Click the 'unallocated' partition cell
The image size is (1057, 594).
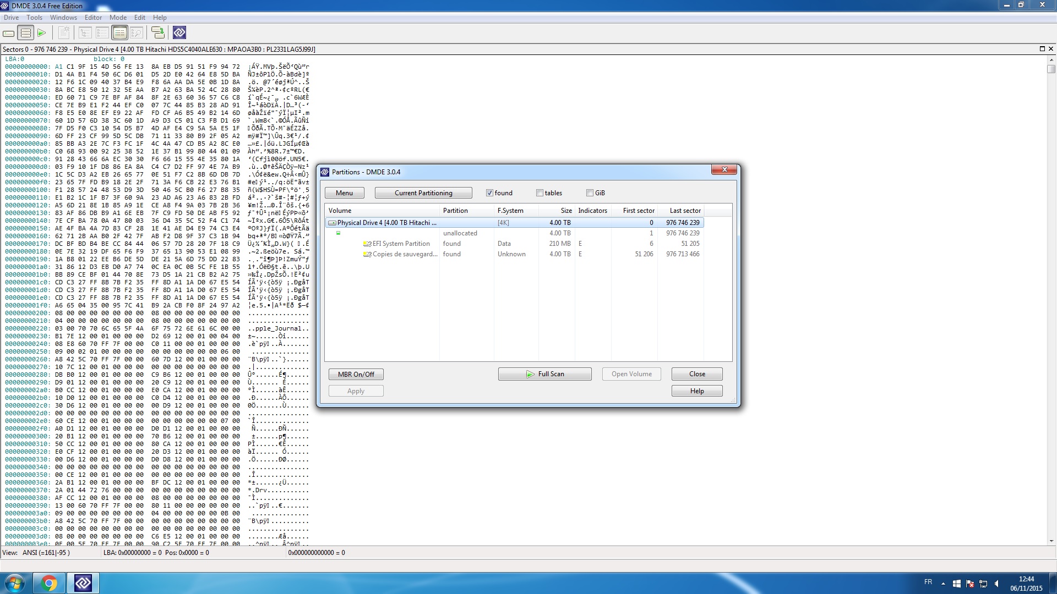(x=460, y=233)
